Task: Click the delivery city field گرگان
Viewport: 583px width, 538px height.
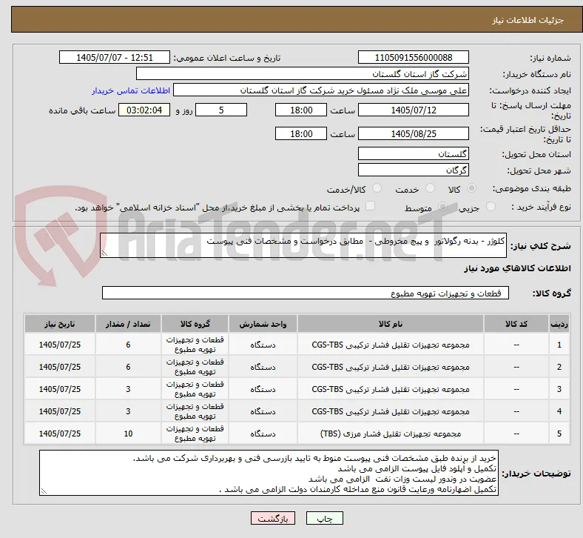Action: coord(414,170)
